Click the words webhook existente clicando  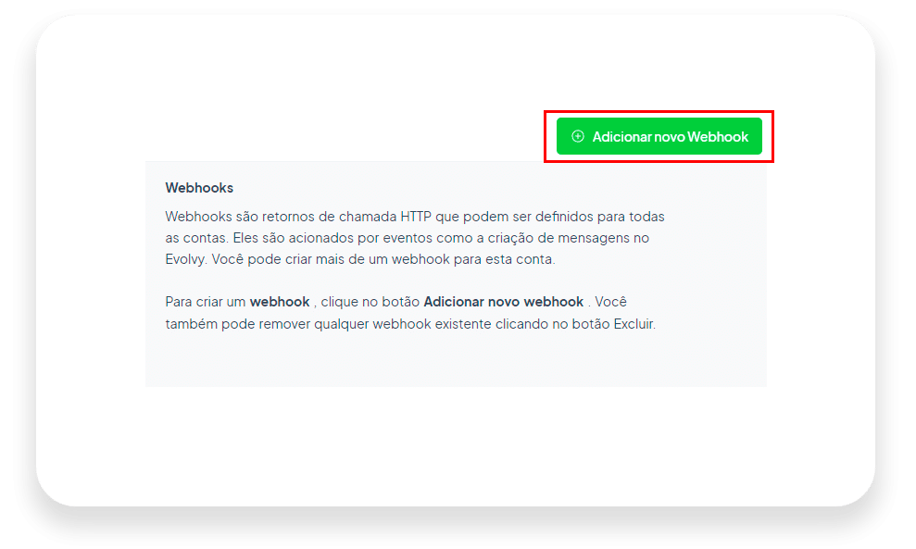(x=461, y=324)
